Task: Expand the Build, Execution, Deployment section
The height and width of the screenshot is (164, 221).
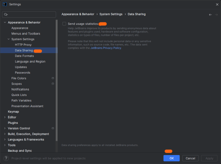Action: [x=5, y=134]
